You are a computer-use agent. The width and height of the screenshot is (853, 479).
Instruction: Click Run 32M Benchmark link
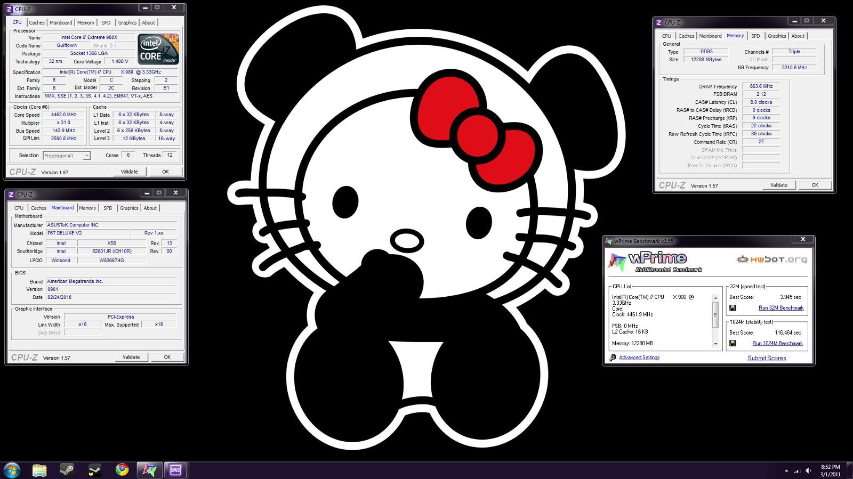(x=781, y=308)
